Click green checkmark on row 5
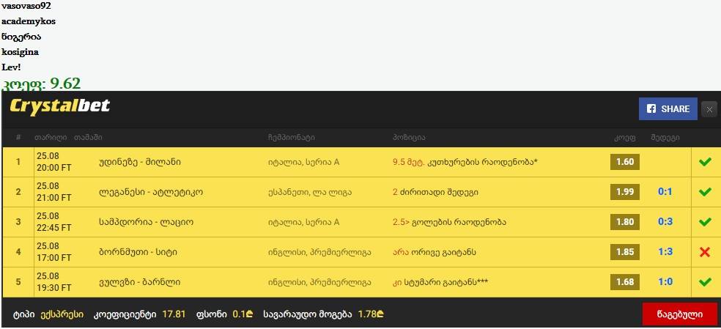Screen dimensions: 721x329 pyautogui.click(x=704, y=281)
